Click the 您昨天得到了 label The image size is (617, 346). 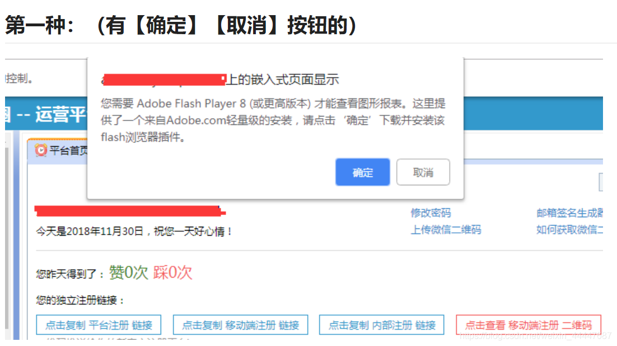69,274
